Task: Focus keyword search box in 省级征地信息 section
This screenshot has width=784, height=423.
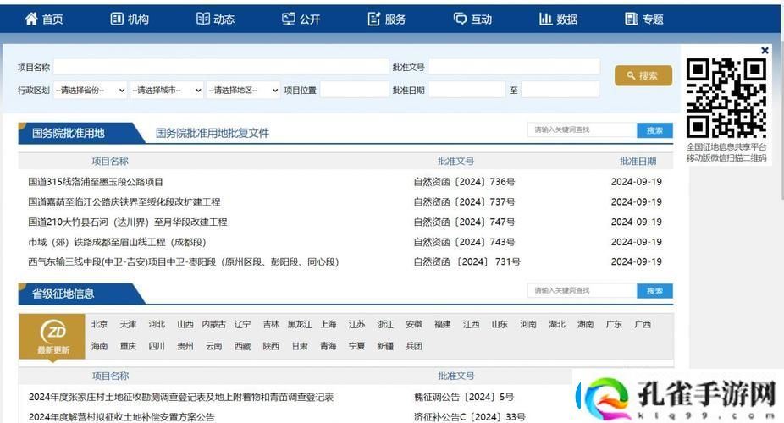Action: tap(582, 290)
